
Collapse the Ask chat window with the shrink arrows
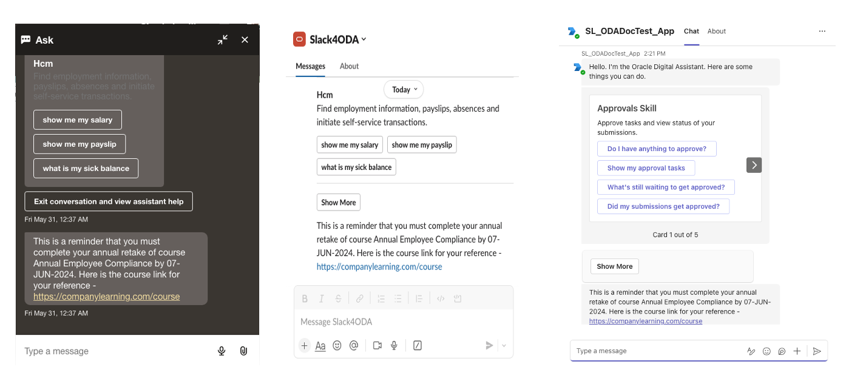(x=223, y=40)
